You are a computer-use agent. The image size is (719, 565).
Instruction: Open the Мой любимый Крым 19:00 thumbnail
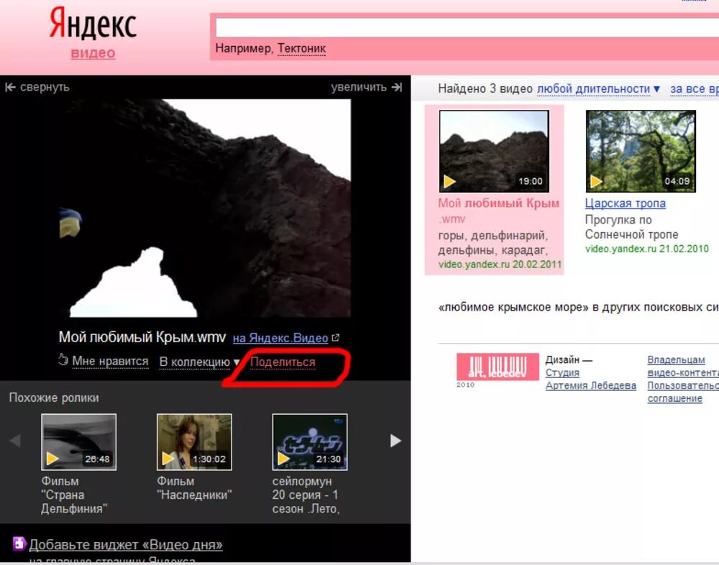pyautogui.click(x=494, y=151)
